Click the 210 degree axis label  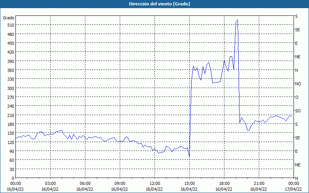click(10, 115)
